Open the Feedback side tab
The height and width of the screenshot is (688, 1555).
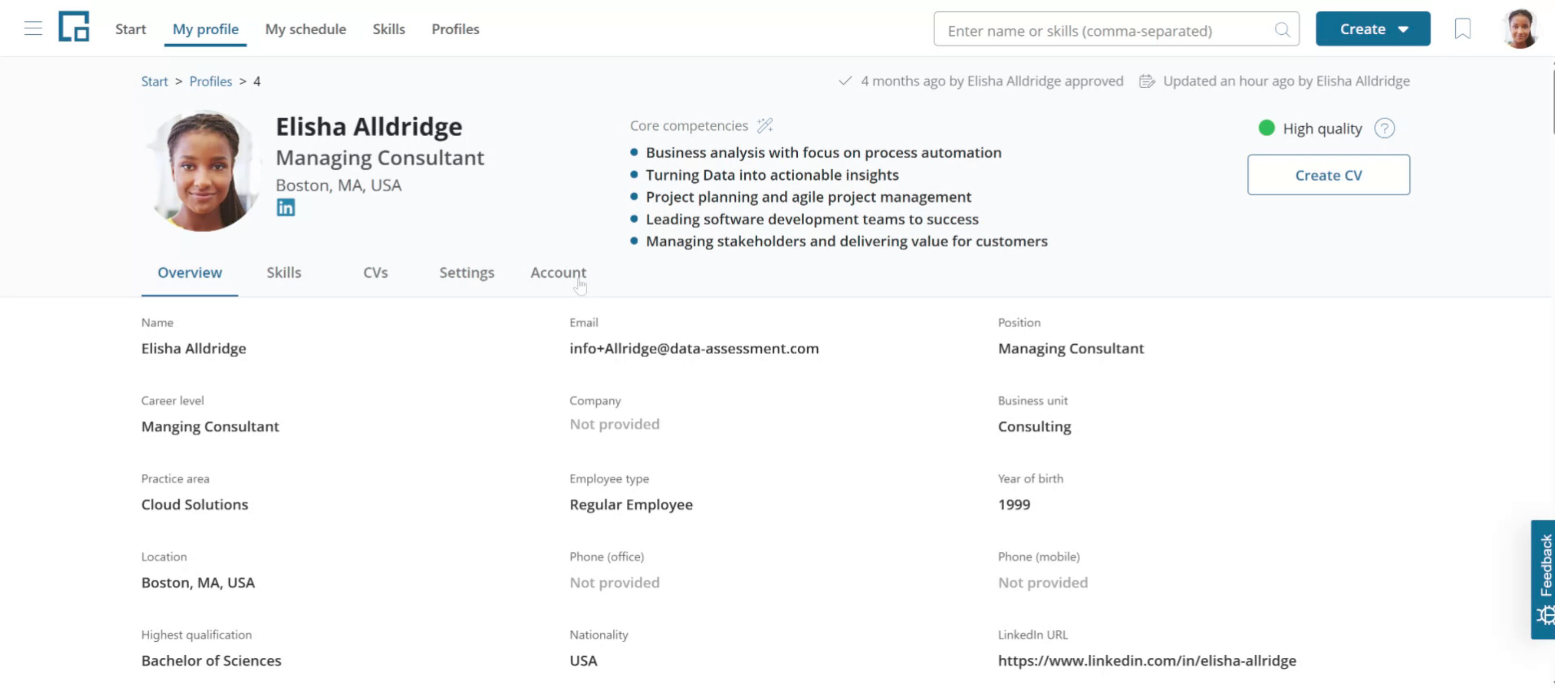pyautogui.click(x=1543, y=579)
